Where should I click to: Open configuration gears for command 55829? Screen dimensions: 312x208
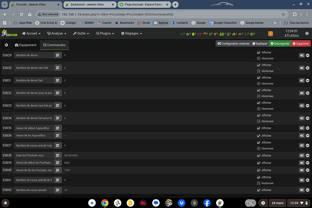[x=302, y=56]
